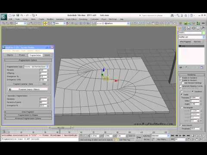Click the icon on Fragment Impact Objects button
The width and height of the screenshot is (207, 155).
point(10,90)
